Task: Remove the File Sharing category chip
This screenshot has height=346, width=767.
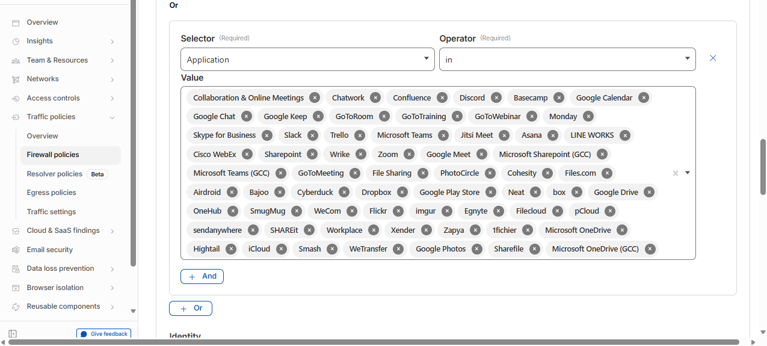Action: (423, 173)
